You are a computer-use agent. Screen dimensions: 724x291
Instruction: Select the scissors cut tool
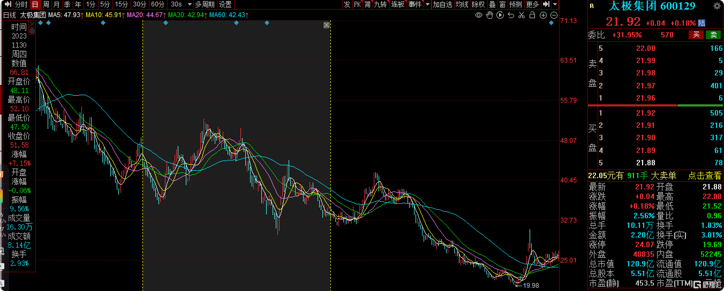point(521,15)
